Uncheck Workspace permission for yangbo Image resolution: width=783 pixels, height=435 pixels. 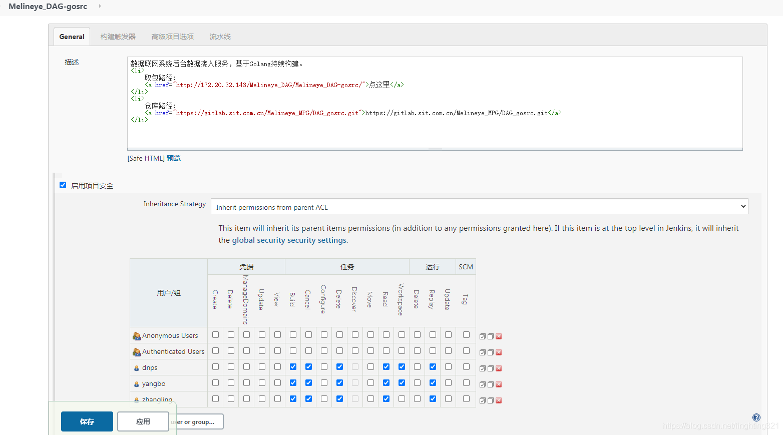pyautogui.click(x=402, y=383)
